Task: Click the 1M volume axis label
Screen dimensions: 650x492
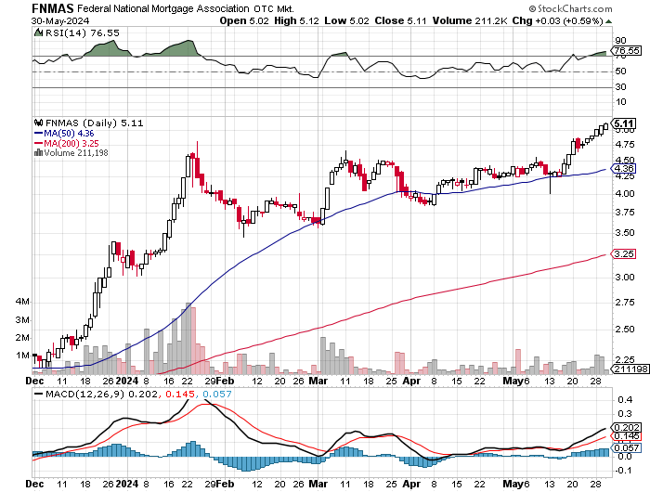Action: tap(23, 356)
